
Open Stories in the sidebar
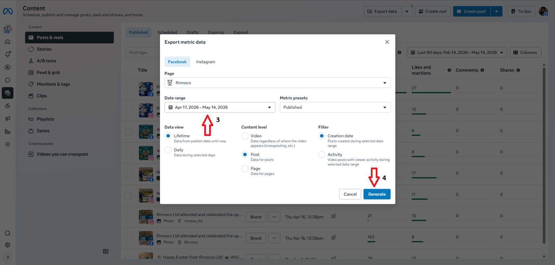[69, 49]
